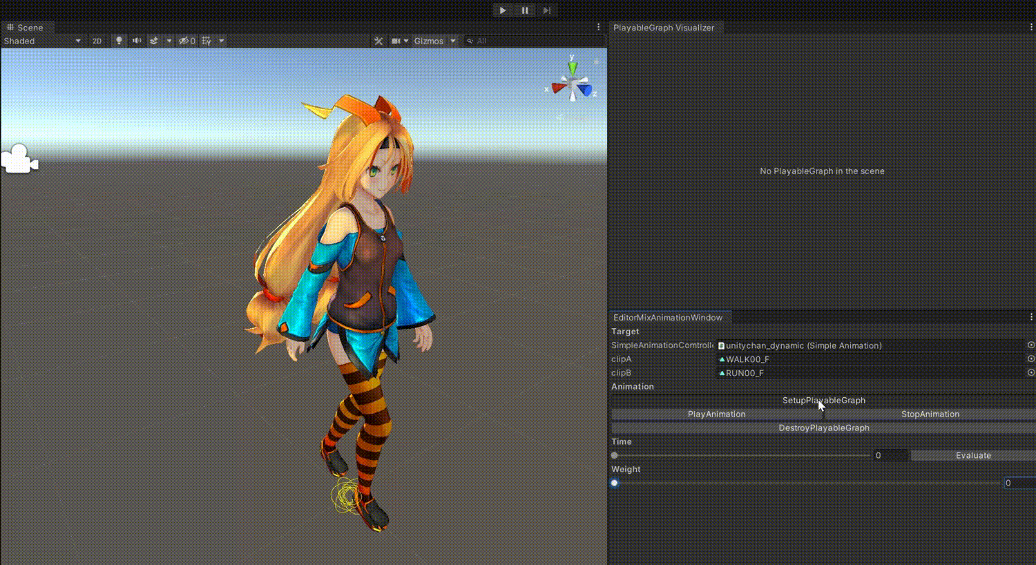
Task: Click the Weight value input field
Action: [x=1019, y=483]
